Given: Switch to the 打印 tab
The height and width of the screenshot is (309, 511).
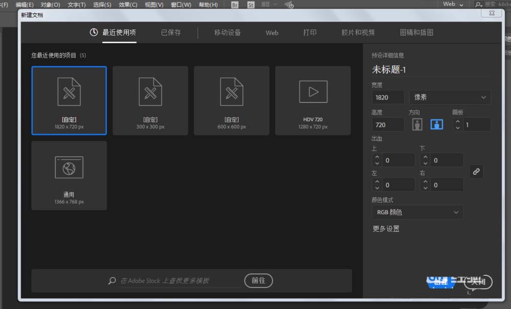Looking at the screenshot, I should point(310,33).
